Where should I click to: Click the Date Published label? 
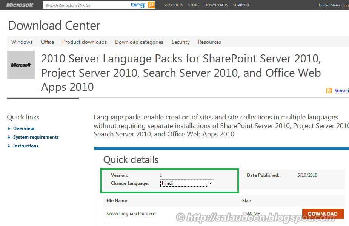tap(263, 175)
